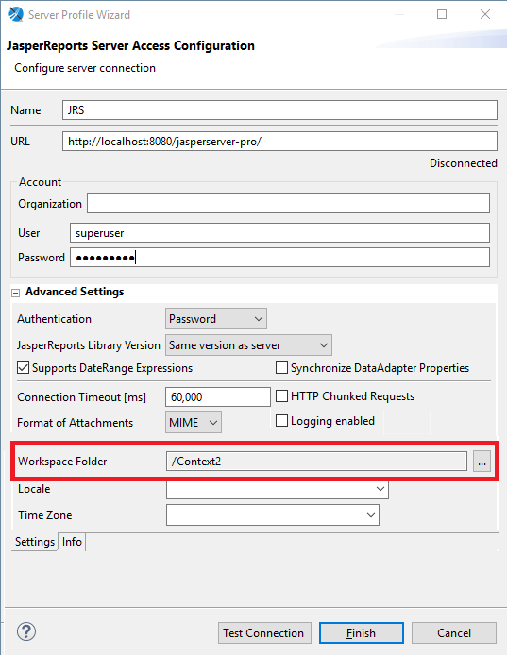Open Format of Attachments MIME dropdown
Viewport: 507px width, 655px height.
194,422
